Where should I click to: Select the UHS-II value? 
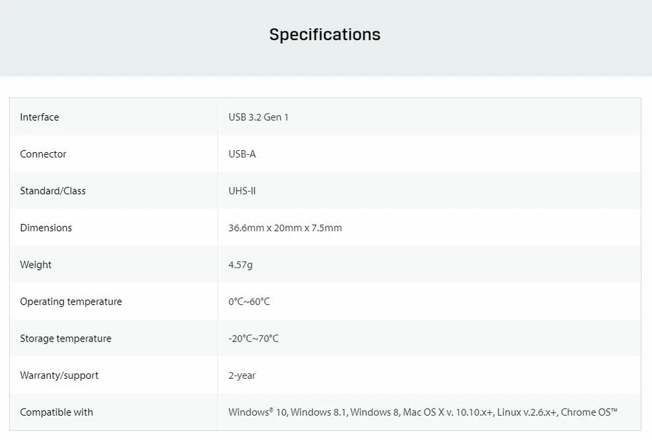pos(242,191)
